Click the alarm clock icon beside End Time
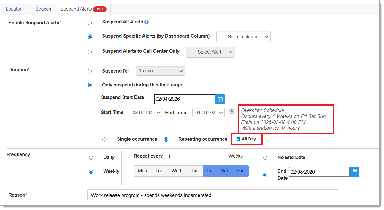384x210 pixels. coord(232,111)
